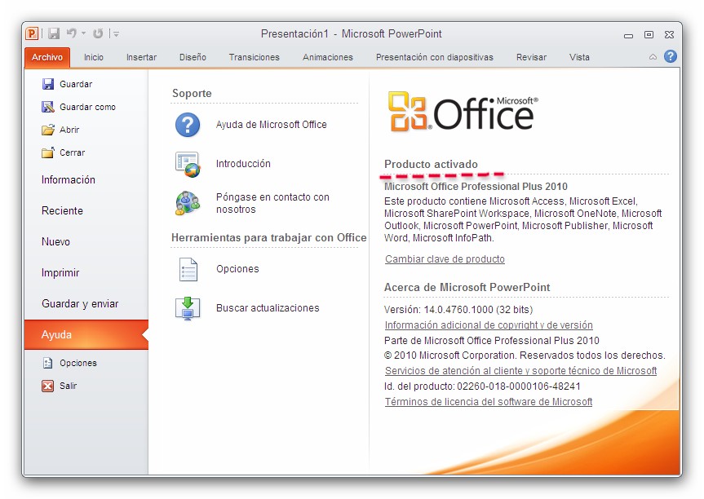
Task: Click the Save floppy icon in quick access toolbar
Action: [54, 33]
